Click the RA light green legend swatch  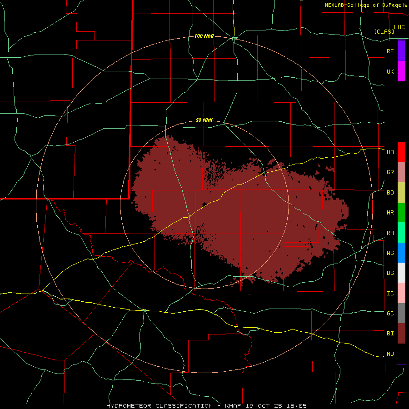coord(401,233)
